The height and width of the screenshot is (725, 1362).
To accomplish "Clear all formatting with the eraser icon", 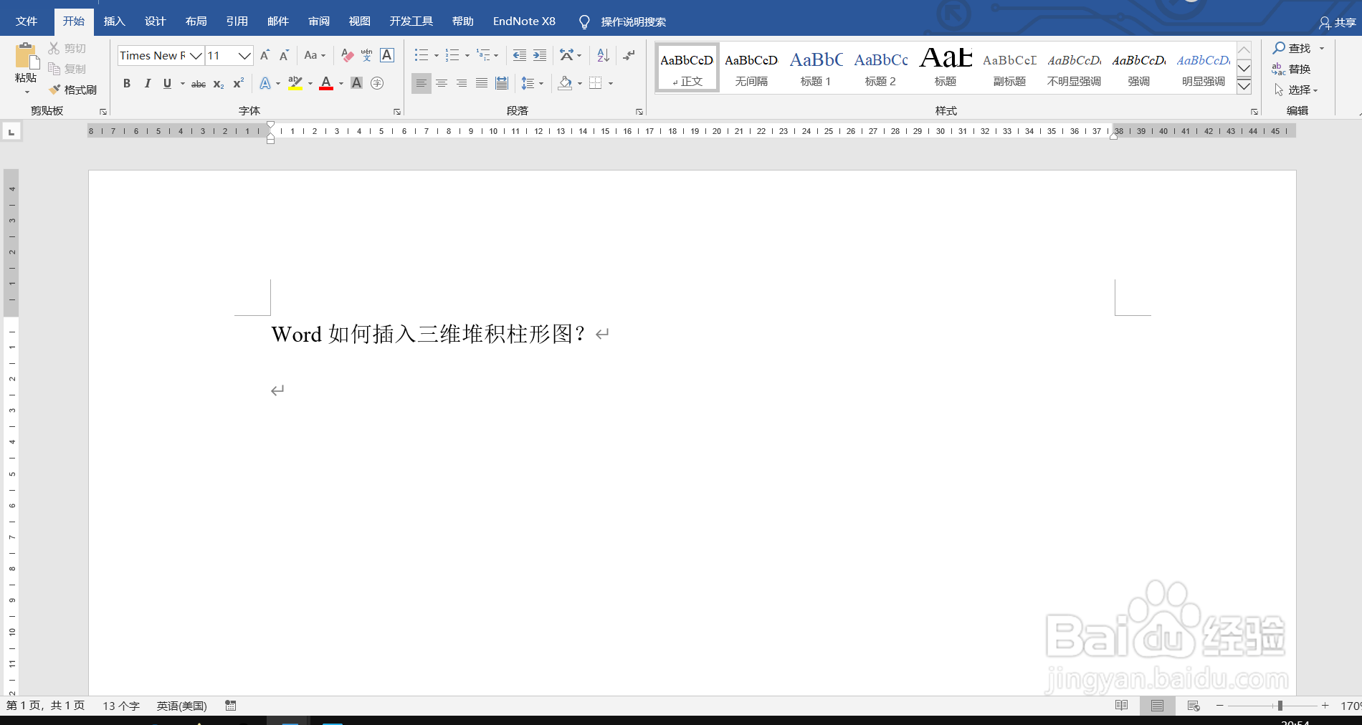I will coord(346,55).
